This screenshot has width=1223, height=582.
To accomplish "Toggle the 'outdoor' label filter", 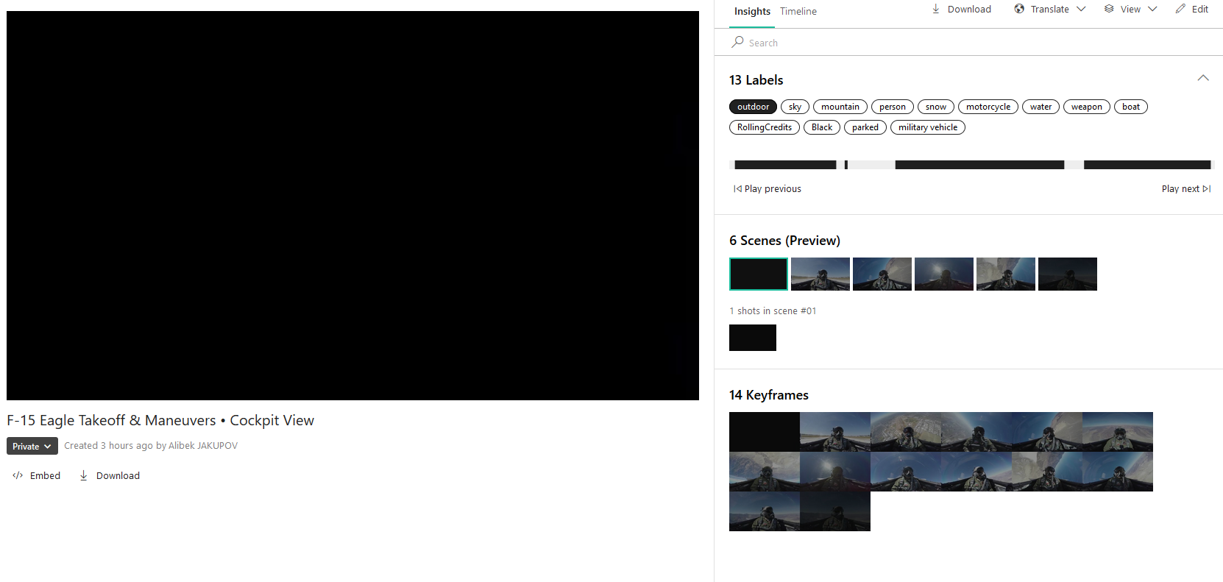I will (x=753, y=107).
